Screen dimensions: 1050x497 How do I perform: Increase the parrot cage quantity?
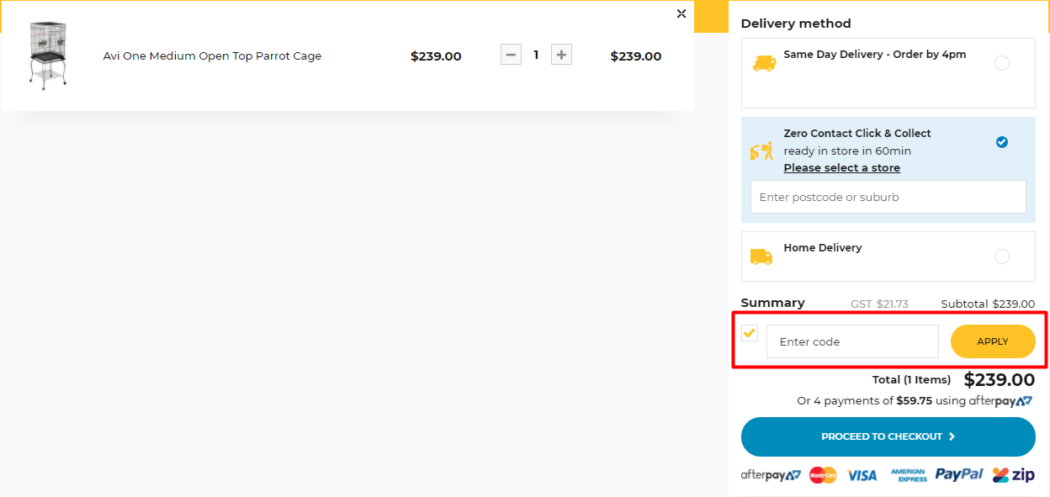(x=560, y=54)
